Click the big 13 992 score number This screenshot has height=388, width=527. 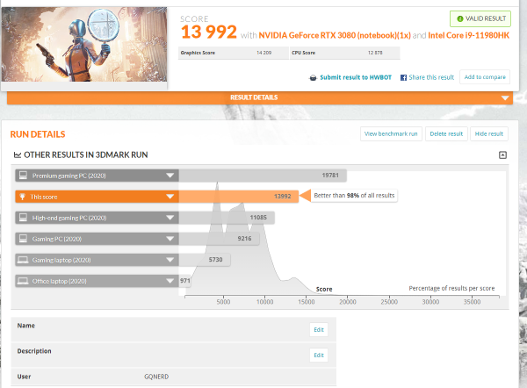click(209, 32)
